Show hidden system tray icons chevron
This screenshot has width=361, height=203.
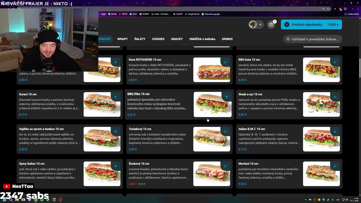click(x=305, y=200)
